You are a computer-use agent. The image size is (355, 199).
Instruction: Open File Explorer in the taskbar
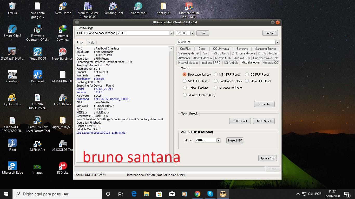[147, 194]
